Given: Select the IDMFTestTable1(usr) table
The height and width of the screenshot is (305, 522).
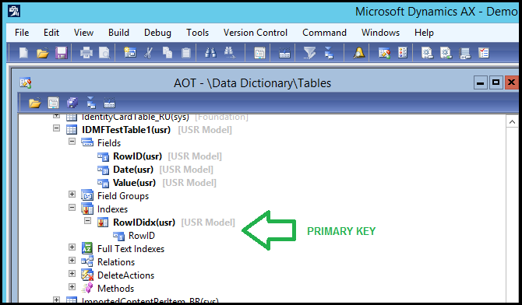Looking at the screenshot, I should [x=126, y=130].
